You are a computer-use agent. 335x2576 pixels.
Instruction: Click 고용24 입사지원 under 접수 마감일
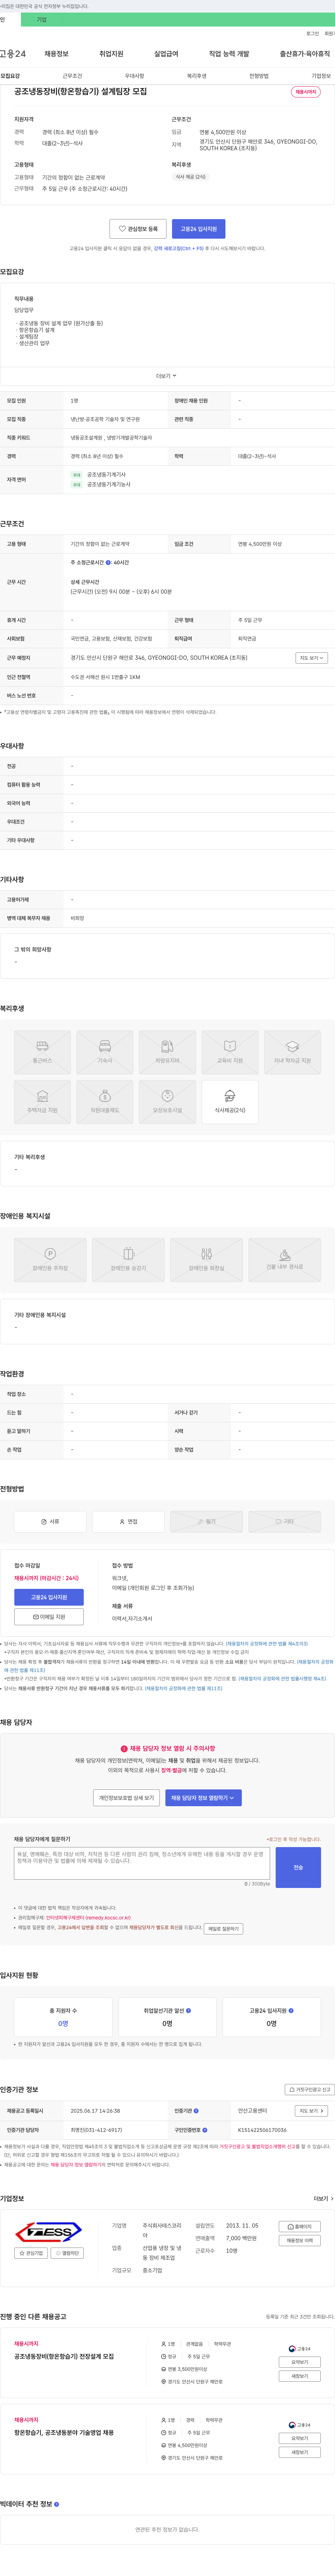pyautogui.click(x=49, y=1597)
